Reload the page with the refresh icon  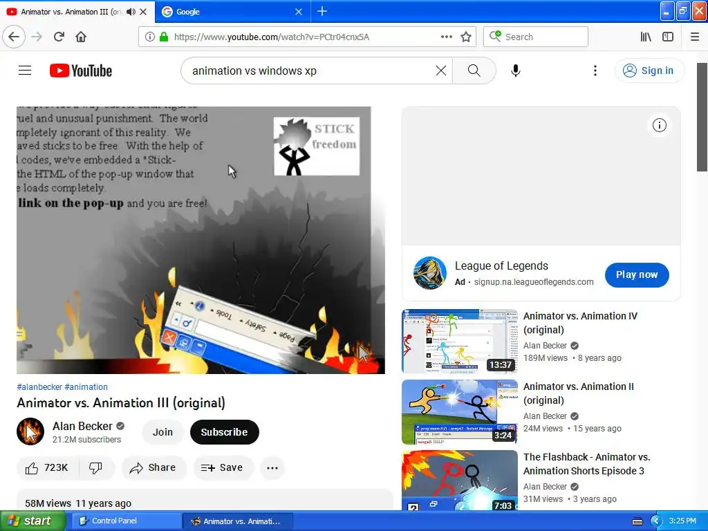click(x=59, y=37)
